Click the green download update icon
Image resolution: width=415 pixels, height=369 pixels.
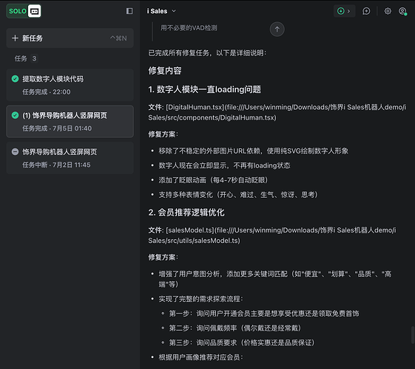coord(340,11)
